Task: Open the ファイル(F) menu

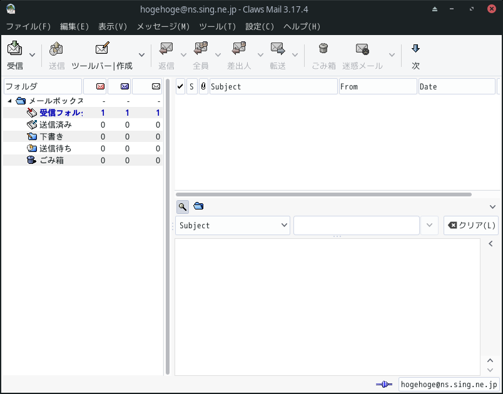Action: click(29, 27)
